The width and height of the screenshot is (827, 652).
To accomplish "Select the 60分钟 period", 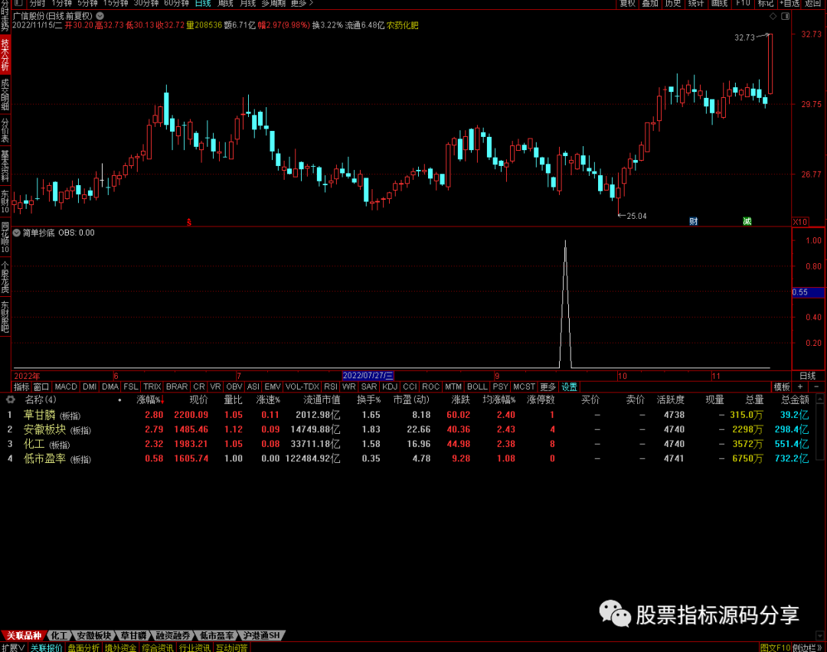I will click(x=176, y=3).
